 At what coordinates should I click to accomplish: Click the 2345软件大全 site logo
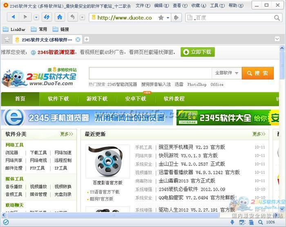point(39,78)
